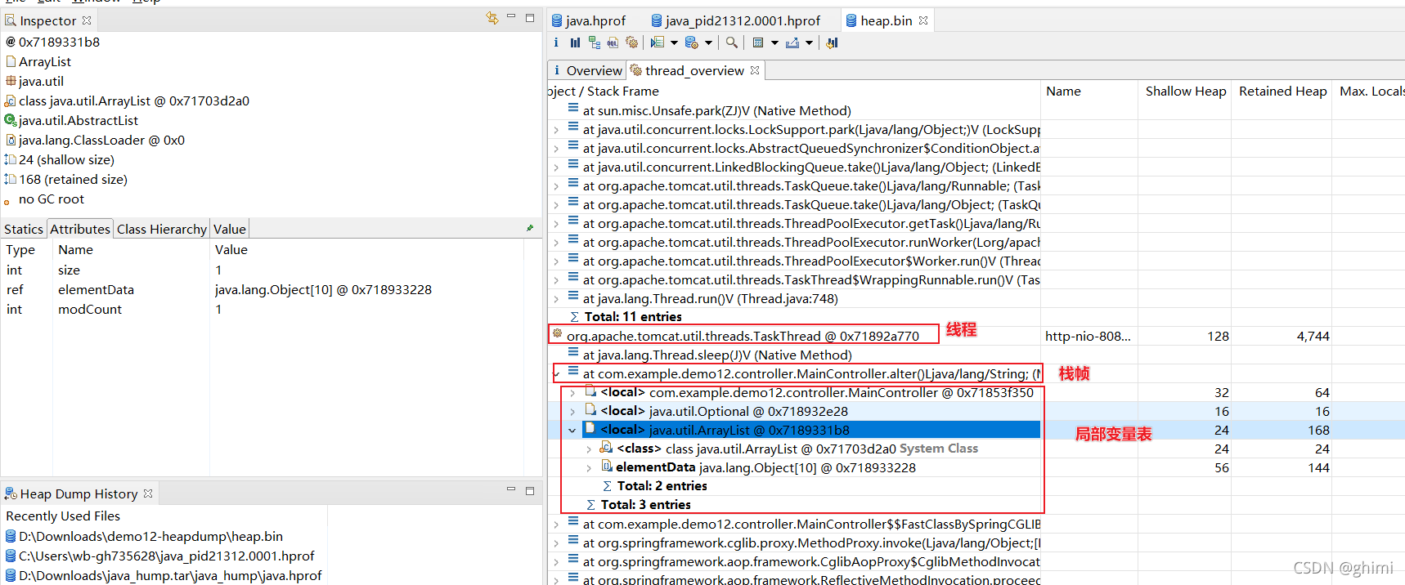The height and width of the screenshot is (585, 1405).
Task: Open the Statics tab in Inspector
Action: point(23,230)
